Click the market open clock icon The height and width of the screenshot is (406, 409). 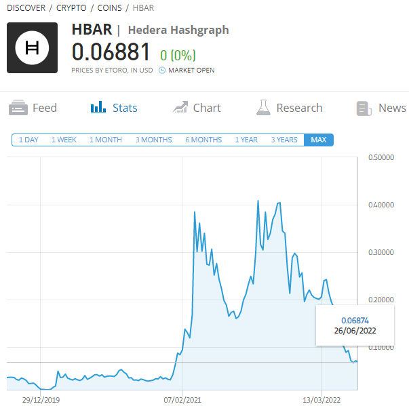tap(162, 70)
